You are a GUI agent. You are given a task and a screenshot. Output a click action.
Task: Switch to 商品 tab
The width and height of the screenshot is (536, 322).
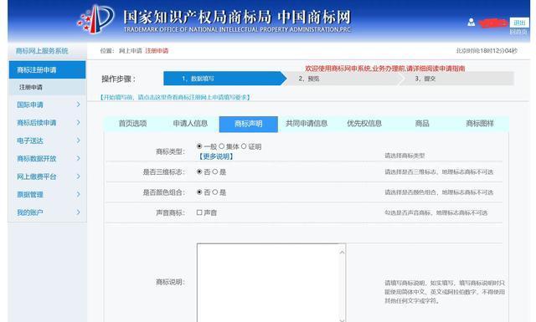[x=422, y=124]
